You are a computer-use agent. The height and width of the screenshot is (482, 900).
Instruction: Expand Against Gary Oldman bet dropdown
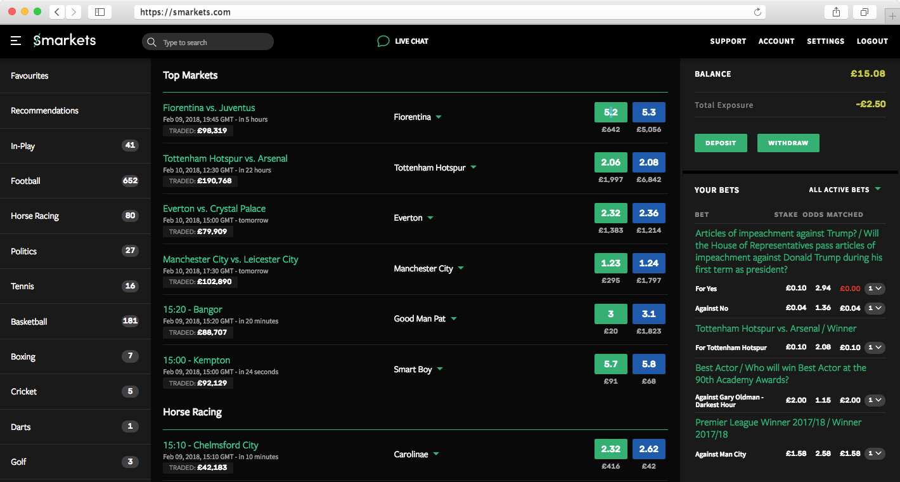point(875,400)
